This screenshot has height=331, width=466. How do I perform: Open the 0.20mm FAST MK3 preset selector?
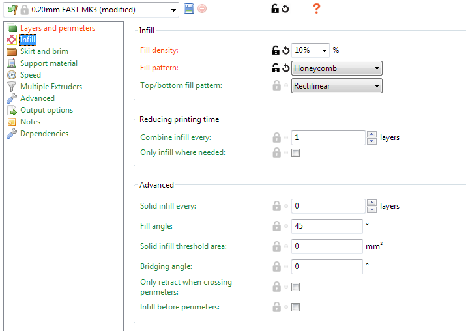(91, 10)
